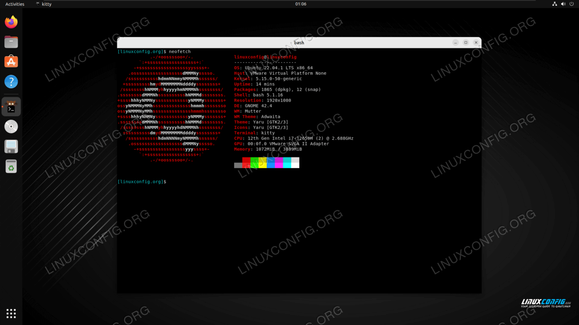Click the Packages line 1865 (dpkg)
This screenshot has height=325, width=579.
277,90
